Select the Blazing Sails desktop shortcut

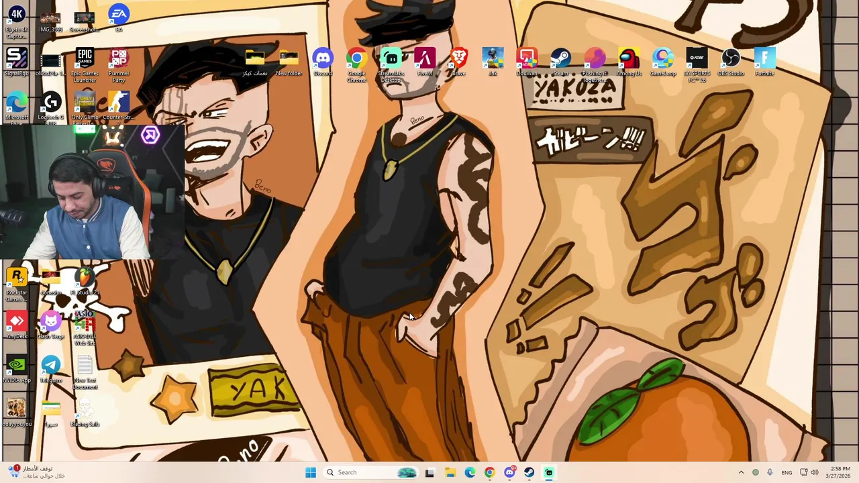click(85, 413)
